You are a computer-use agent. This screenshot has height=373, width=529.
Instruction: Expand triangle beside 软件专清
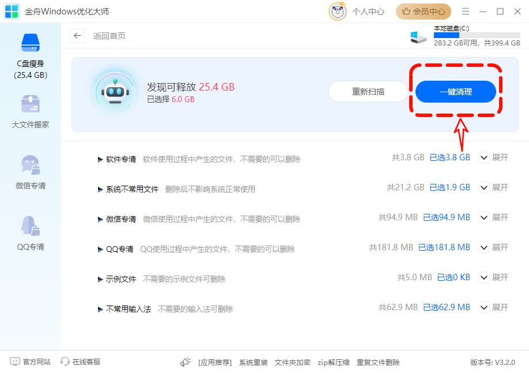pyautogui.click(x=100, y=159)
